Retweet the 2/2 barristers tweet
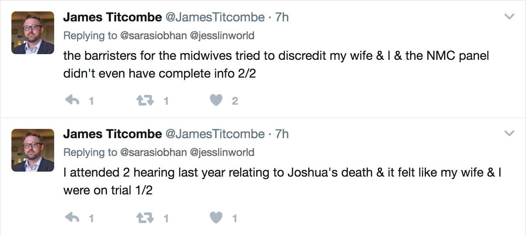The image size is (526, 235). [145, 101]
